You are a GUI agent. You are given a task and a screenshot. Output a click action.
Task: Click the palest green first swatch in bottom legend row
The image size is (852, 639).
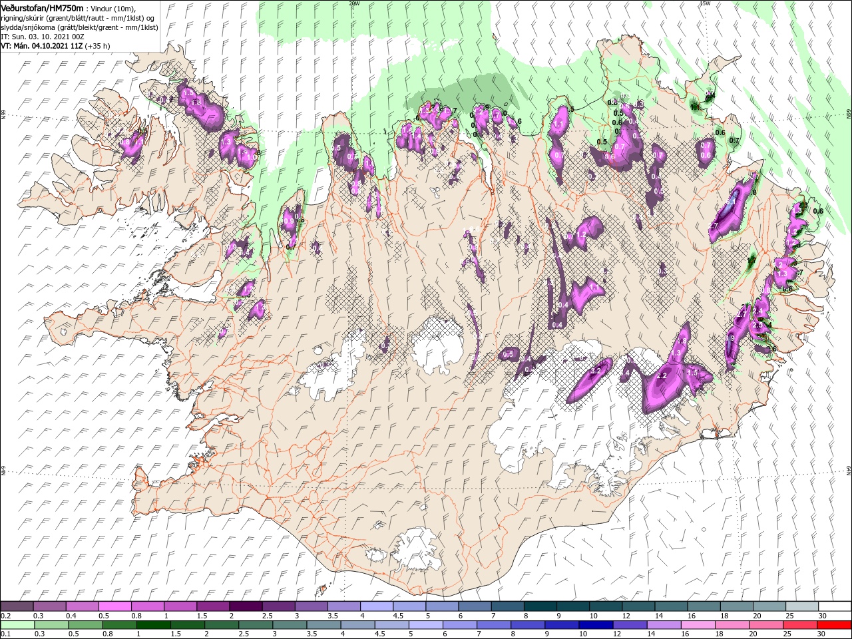click(x=18, y=625)
